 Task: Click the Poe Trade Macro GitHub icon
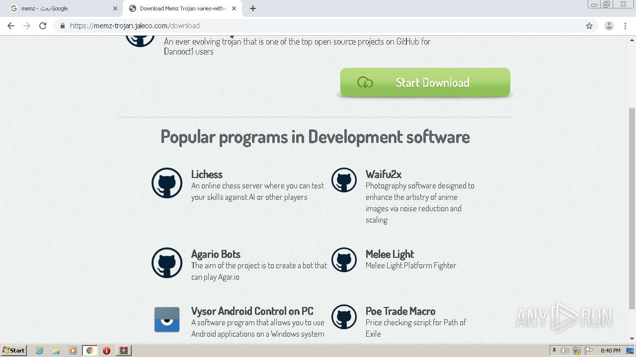click(x=344, y=317)
